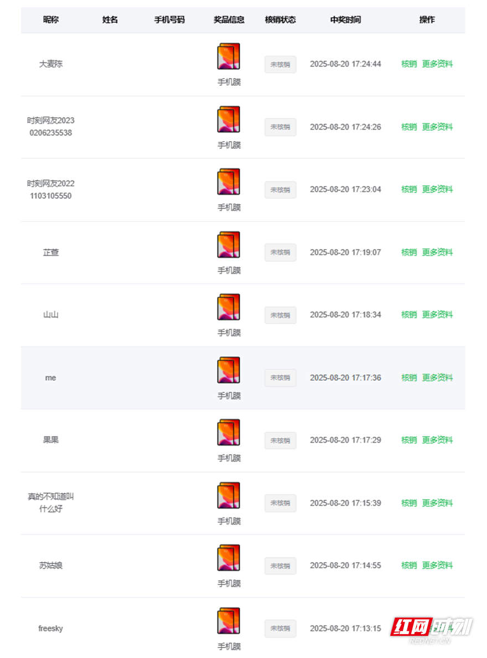Open 更多资料 for 时刻网友20230206235538
Viewport: 487px width, 658px height.
point(437,127)
